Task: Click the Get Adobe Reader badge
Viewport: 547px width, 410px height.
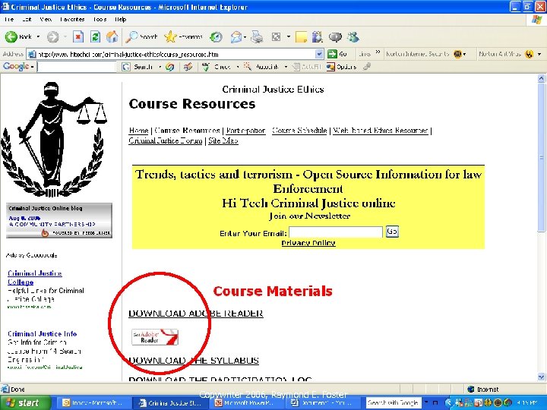Action: pyautogui.click(x=154, y=337)
